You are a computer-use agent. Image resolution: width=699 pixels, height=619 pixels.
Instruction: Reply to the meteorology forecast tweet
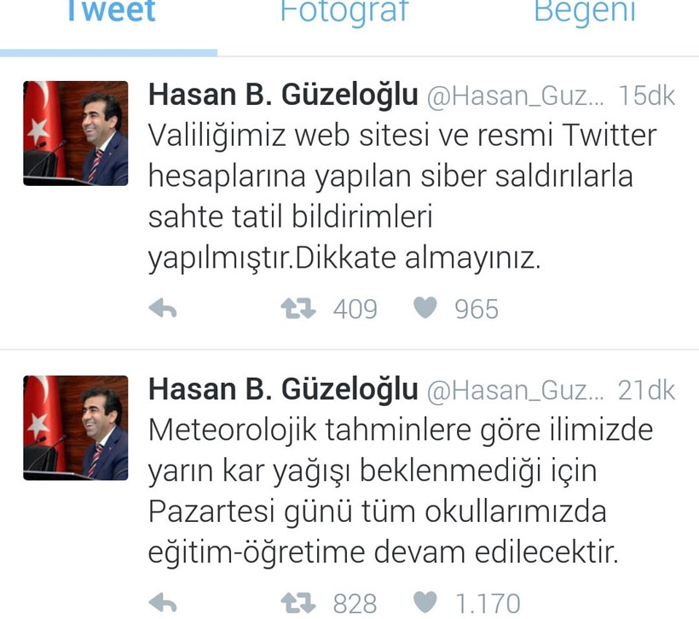(x=163, y=603)
